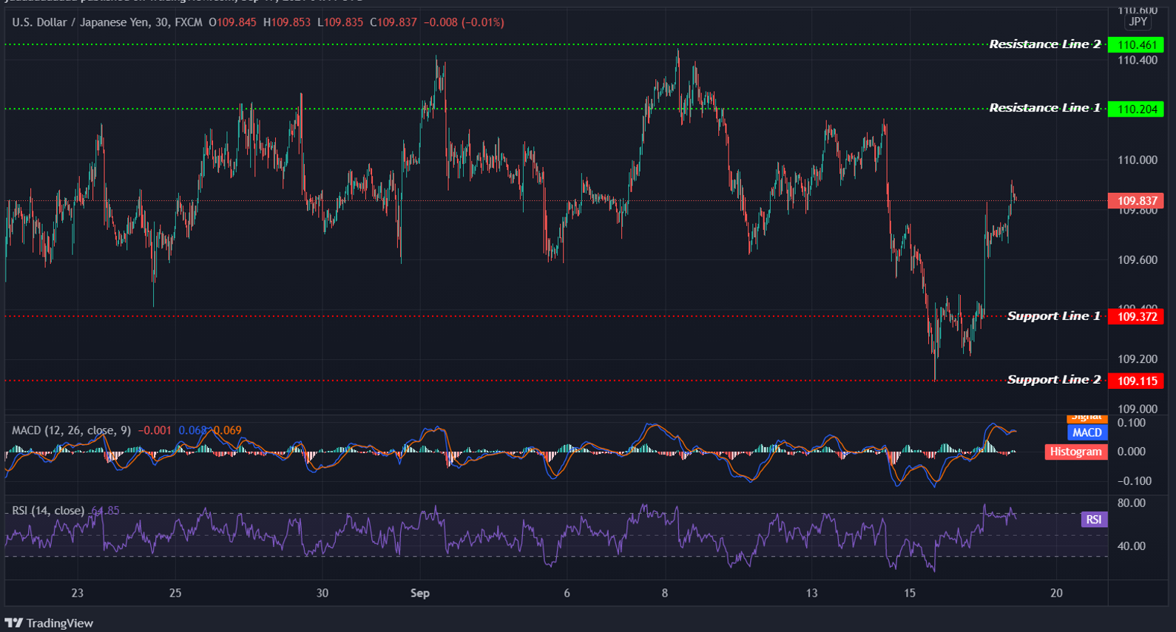This screenshot has width=1176, height=632.
Task: Click date 30 on the time axis
Action: (x=322, y=593)
